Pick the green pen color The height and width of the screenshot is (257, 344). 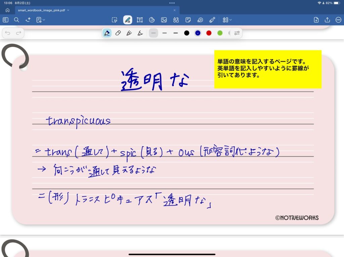(x=220, y=33)
